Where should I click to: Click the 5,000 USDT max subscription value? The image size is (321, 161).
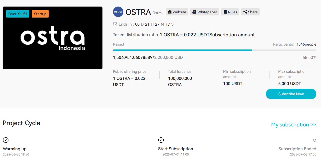pos(290,84)
